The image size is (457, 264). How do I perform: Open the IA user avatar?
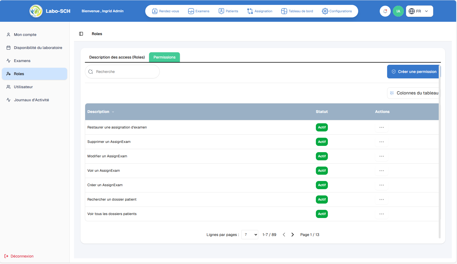pyautogui.click(x=398, y=11)
